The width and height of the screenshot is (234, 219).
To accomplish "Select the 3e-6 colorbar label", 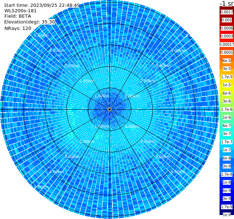I will [x=227, y=101].
